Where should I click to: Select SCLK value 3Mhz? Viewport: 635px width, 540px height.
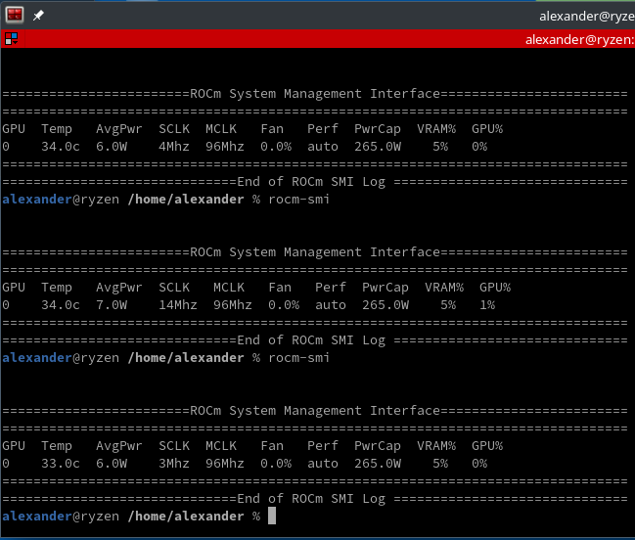click(x=174, y=463)
